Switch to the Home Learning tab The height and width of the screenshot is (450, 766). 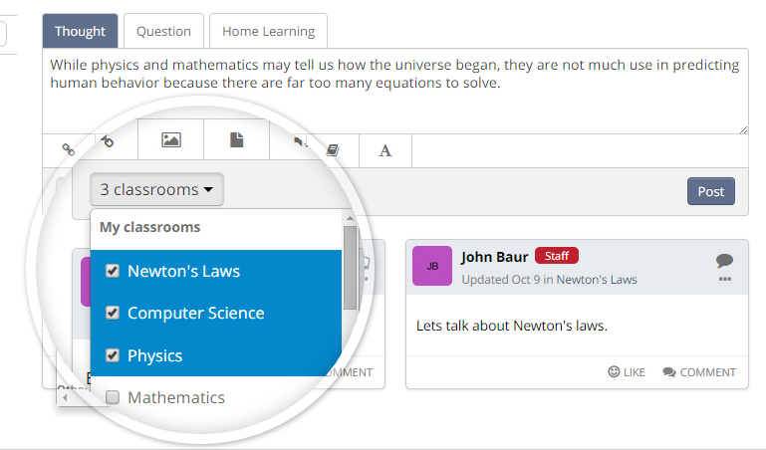click(x=268, y=31)
